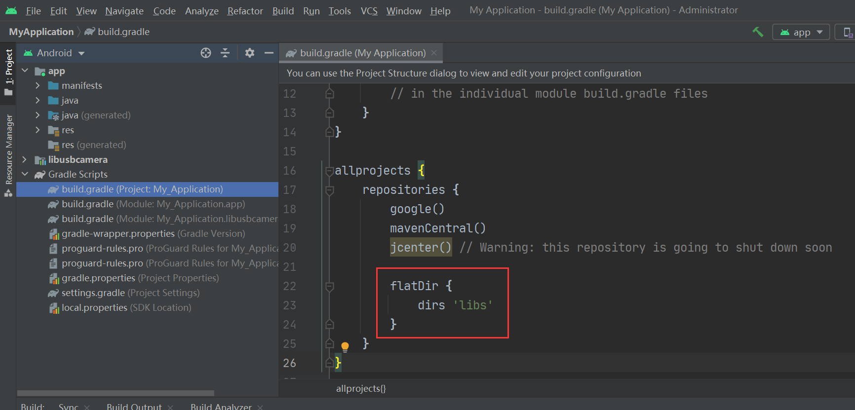Click the settings.gradle elephant icon
Screen dimensions: 855x410
coord(53,293)
